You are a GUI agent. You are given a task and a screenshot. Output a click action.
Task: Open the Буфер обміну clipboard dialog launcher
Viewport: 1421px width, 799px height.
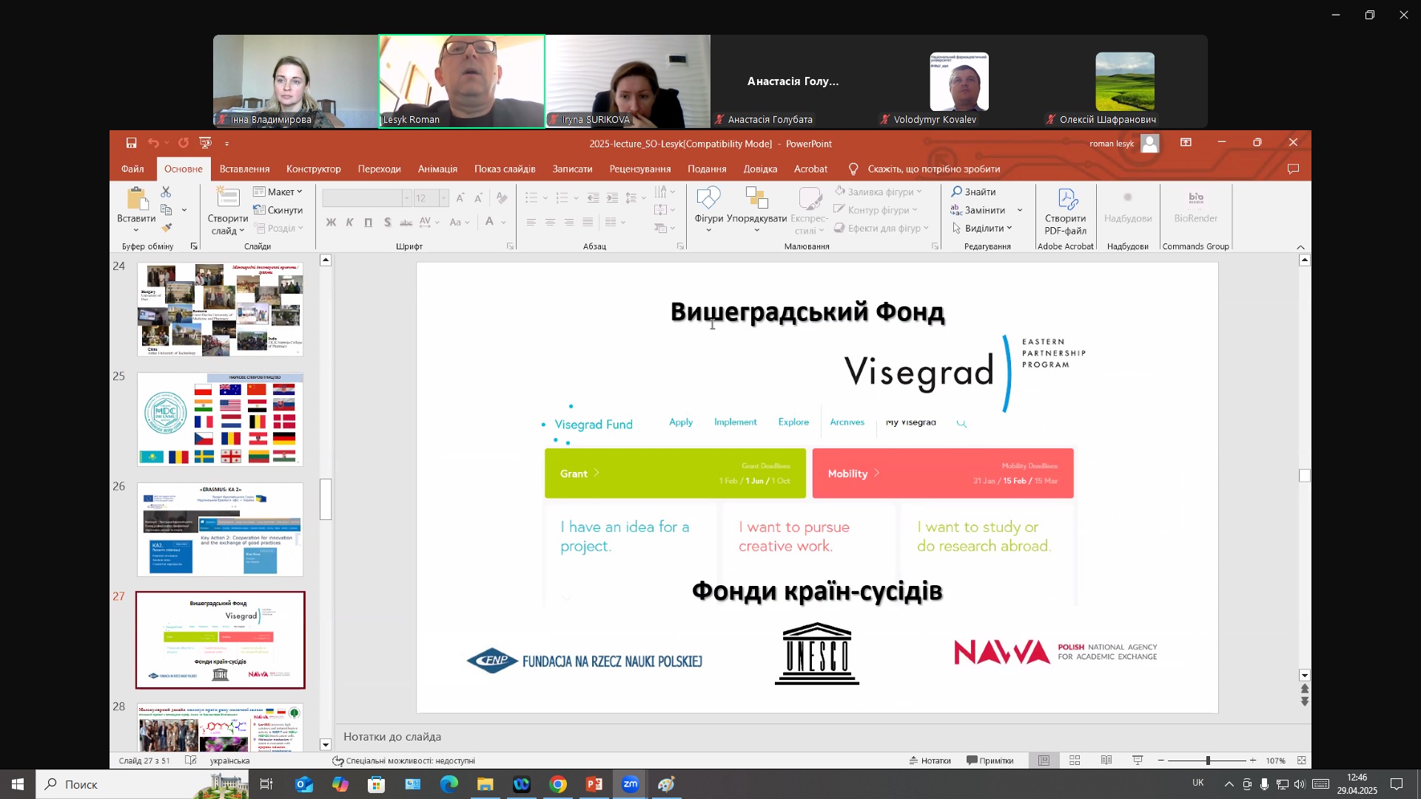coord(194,246)
